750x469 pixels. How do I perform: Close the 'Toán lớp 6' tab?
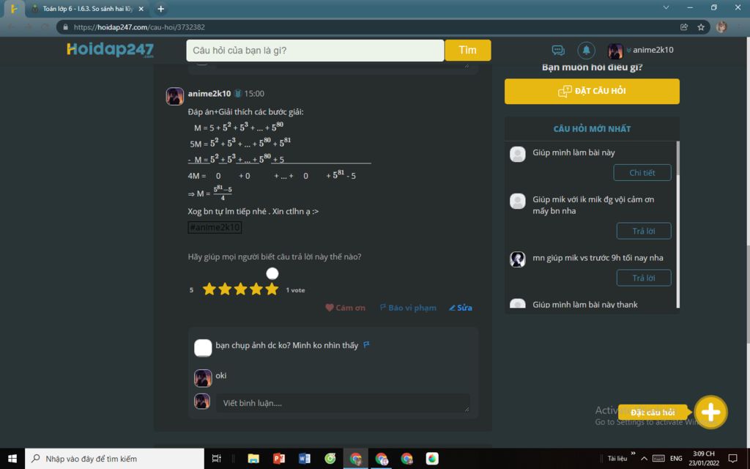pyautogui.click(x=141, y=9)
